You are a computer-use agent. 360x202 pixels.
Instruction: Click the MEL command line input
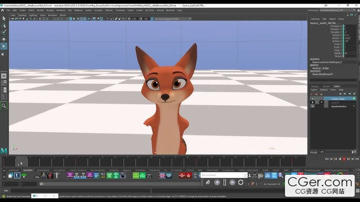(81, 190)
